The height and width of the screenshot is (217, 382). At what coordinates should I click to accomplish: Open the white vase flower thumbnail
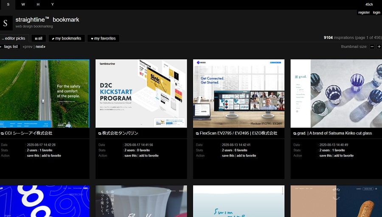(141, 201)
